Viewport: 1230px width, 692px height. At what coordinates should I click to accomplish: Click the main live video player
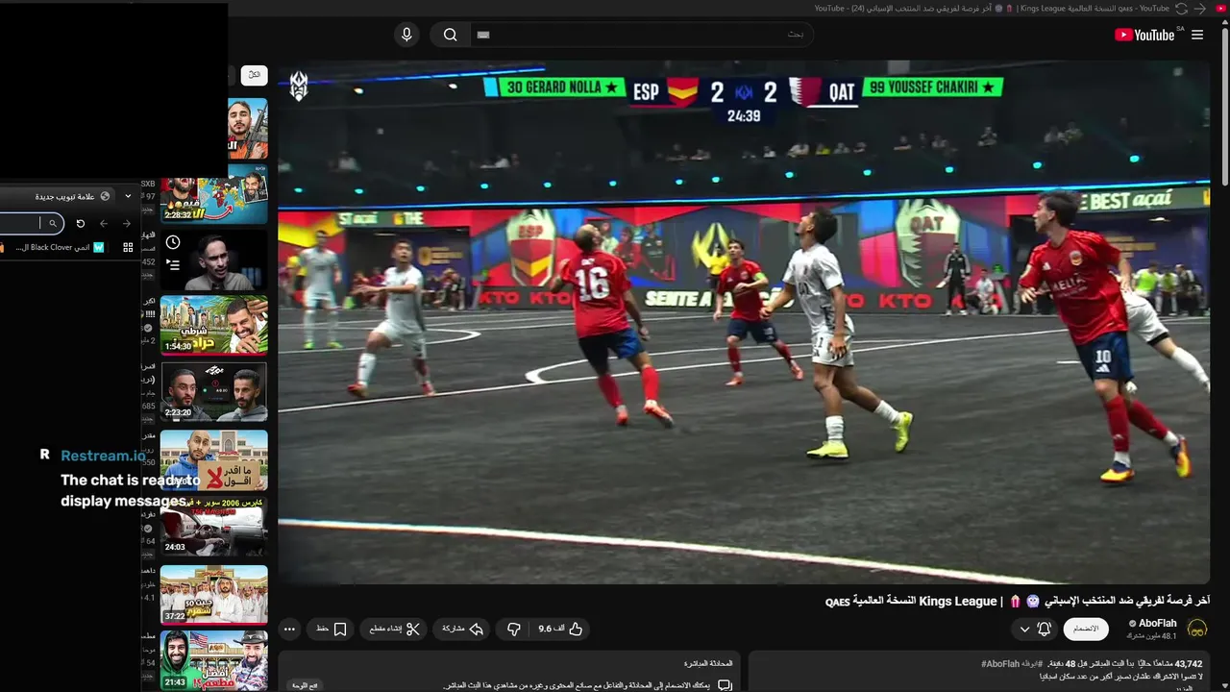pyautogui.click(x=744, y=323)
